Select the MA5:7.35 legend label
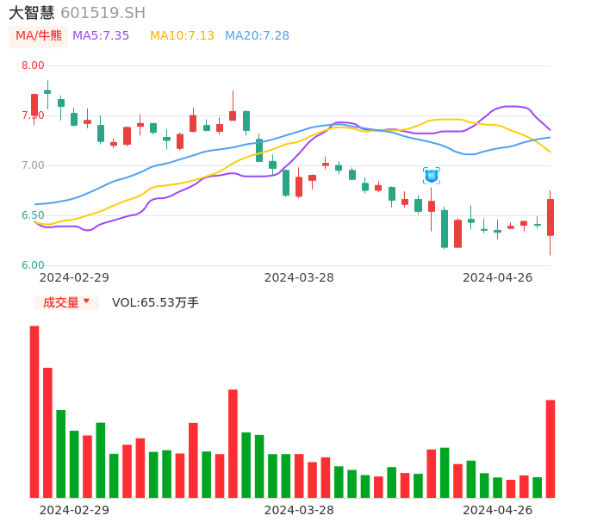Viewport: 591px width, 522px height. 101,36
